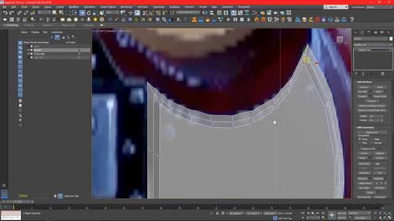The image size is (394, 221).
Task: Open the Create command panel tab
Action: [x=356, y=33]
